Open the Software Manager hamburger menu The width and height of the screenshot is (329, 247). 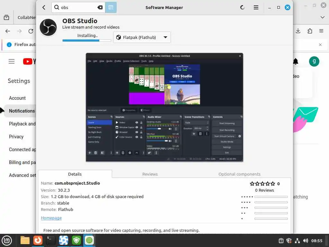tap(256, 7)
